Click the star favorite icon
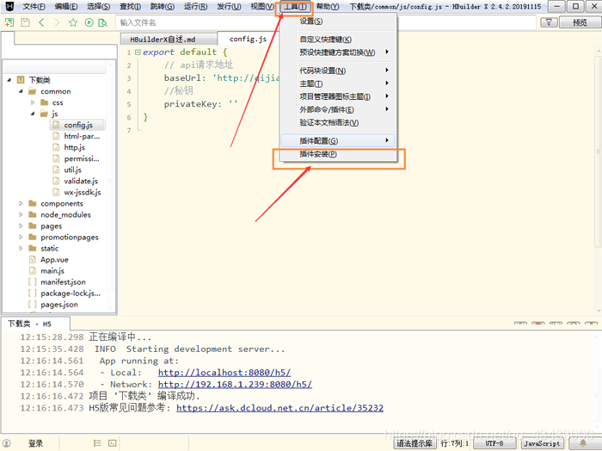Image resolution: width=602 pixels, height=451 pixels. click(73, 22)
